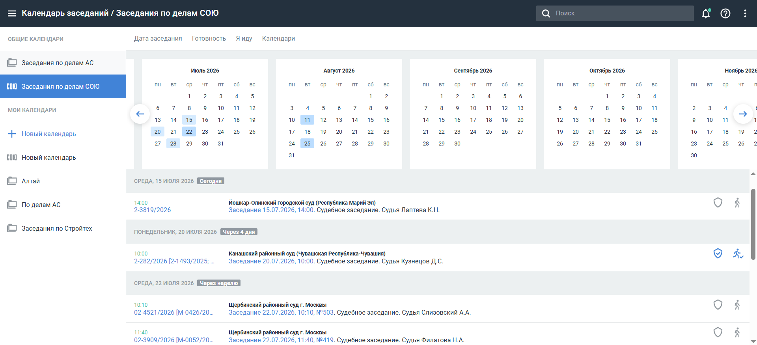Viewport: 757px width, 345px height.
Task: Select August 25 in Август 2026
Action: (x=308, y=144)
